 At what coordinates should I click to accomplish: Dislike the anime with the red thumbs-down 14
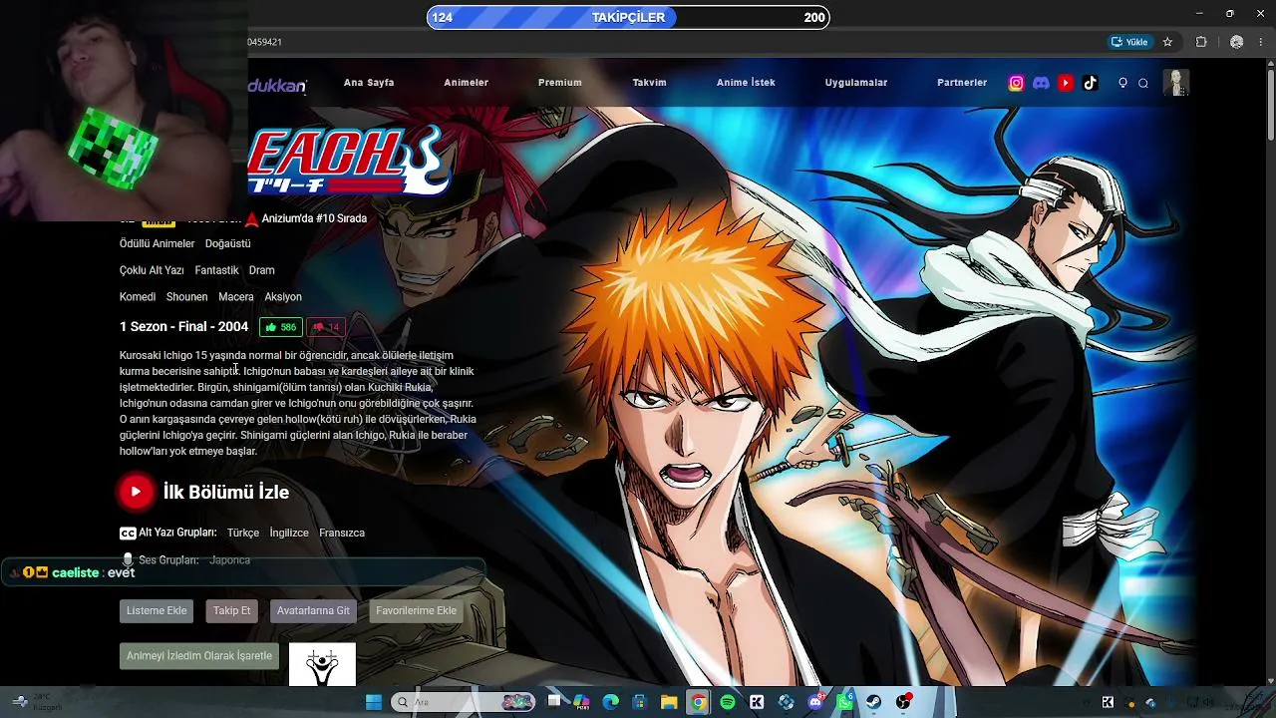coord(326,327)
